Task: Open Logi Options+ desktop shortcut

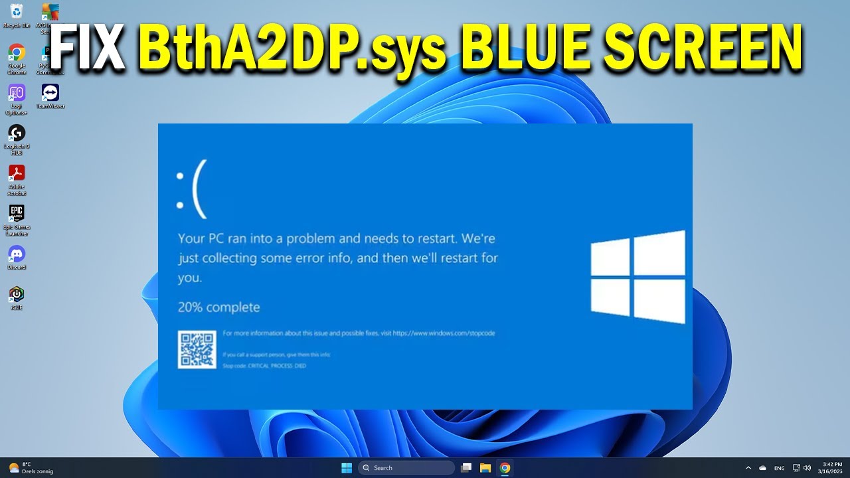Action: pos(17,99)
